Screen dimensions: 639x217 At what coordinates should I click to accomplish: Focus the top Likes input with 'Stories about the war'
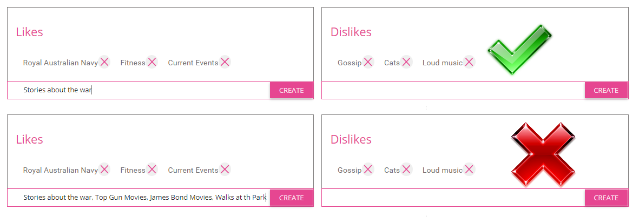pos(139,90)
